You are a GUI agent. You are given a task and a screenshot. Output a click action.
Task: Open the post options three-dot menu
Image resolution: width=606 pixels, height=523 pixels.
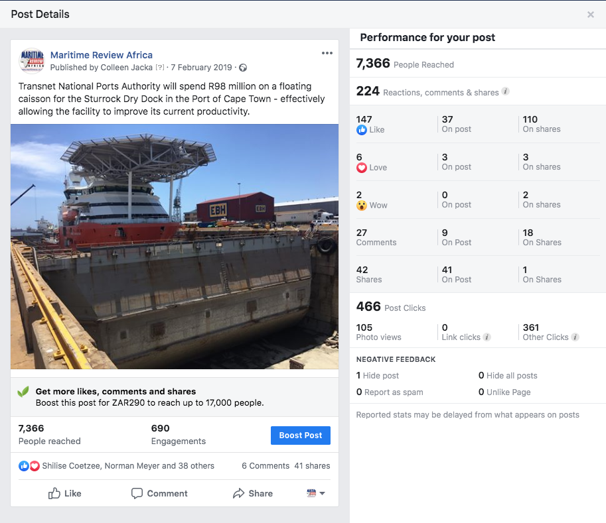[327, 54]
